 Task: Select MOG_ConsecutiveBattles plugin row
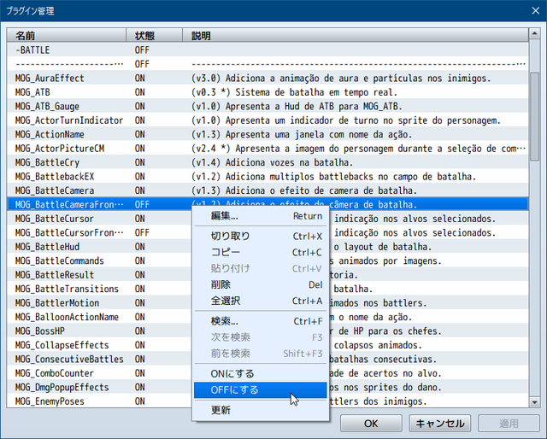(69, 359)
